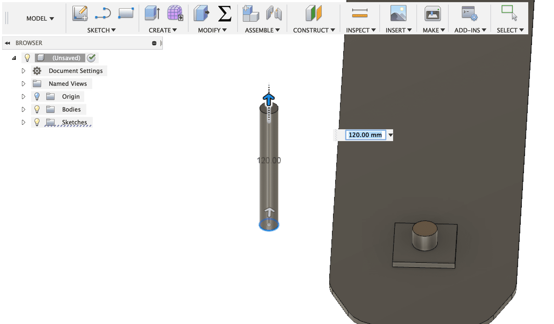Choose the Extrude tool icon
Image resolution: width=554 pixels, height=324 pixels.
coord(152,13)
